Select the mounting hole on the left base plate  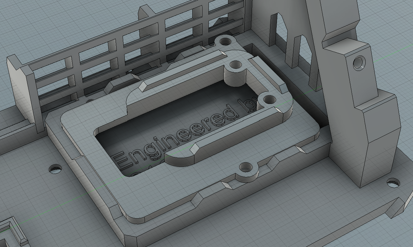55,169
